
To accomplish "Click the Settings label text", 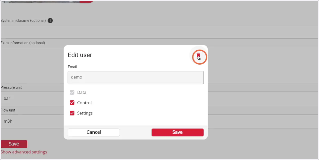I will (85, 113).
